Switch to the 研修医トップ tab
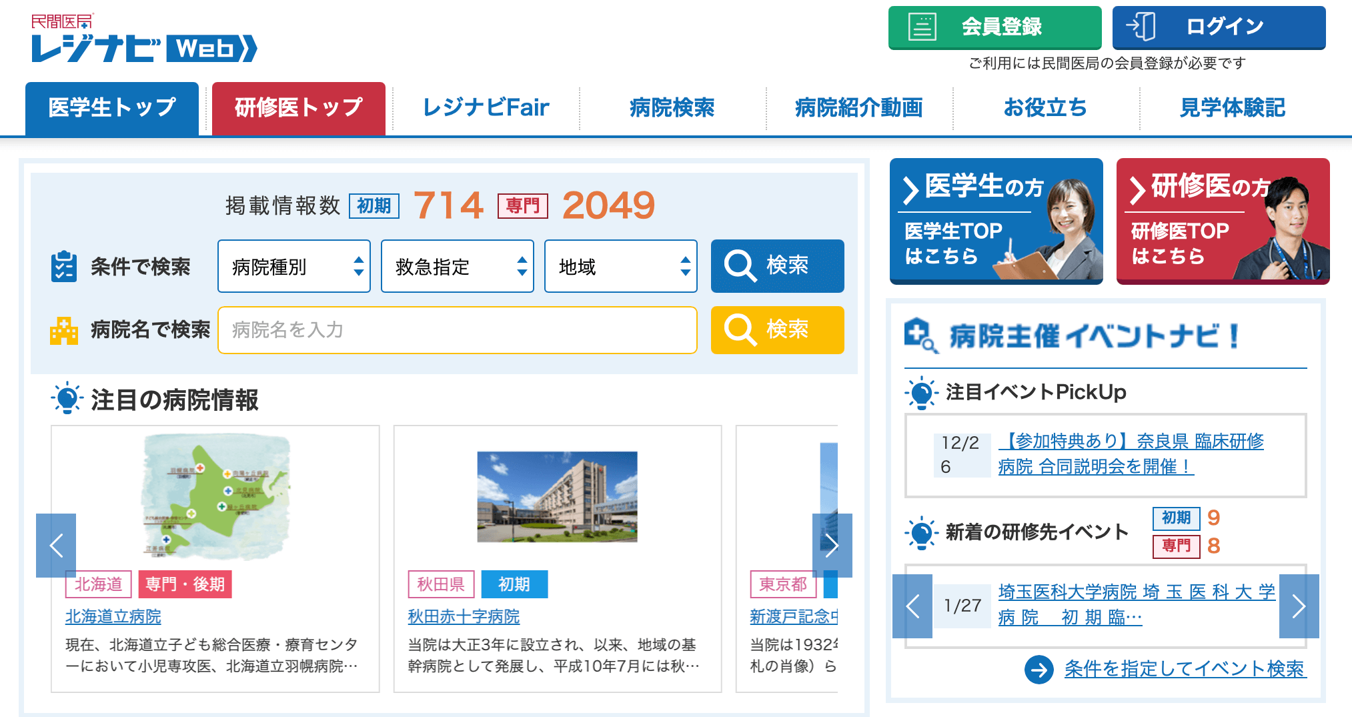 click(298, 108)
